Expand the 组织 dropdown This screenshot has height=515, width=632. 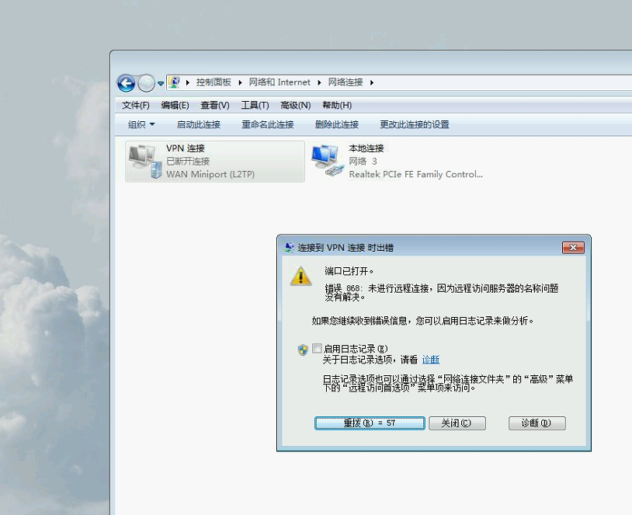click(141, 124)
